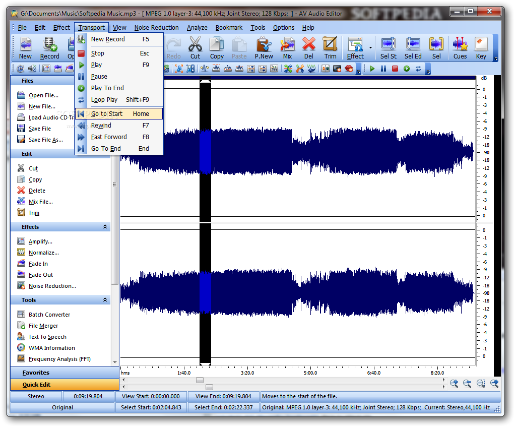Click the Cut scissors toolbar button
This screenshot has width=515, height=427.
pos(195,48)
